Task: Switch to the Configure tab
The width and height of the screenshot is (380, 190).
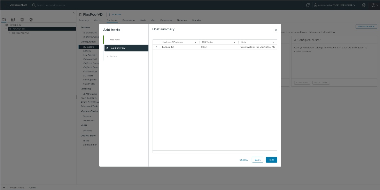Action: click(112, 20)
